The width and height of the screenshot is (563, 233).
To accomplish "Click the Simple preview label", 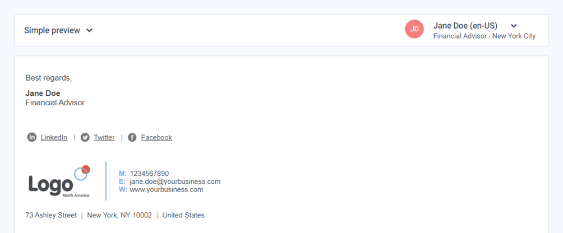I will tap(52, 30).
